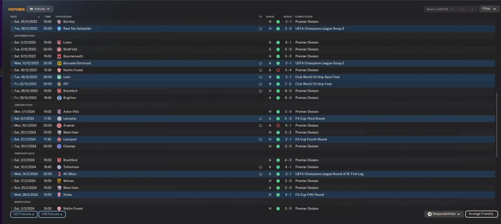Viewport: 501px width, 224px height.
Task: Click the Brentford badge on the 26/12/2023 row
Action: 59,91
